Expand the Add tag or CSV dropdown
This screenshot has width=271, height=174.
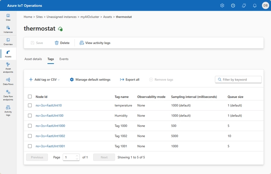[x=44, y=79]
